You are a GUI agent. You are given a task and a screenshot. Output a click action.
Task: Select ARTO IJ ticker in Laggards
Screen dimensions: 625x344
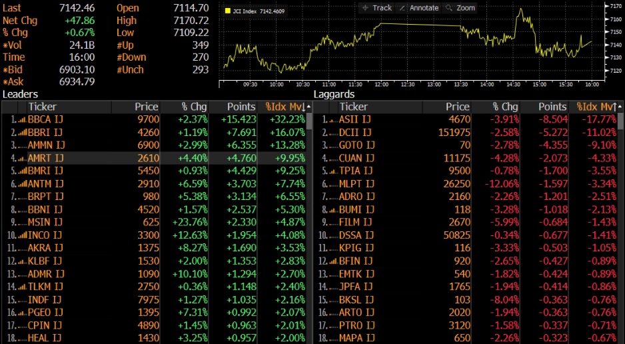click(356, 313)
